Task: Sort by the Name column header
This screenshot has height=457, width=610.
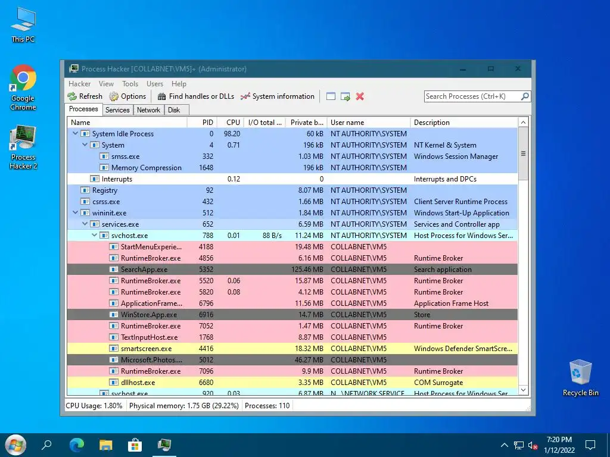Action: pos(127,123)
